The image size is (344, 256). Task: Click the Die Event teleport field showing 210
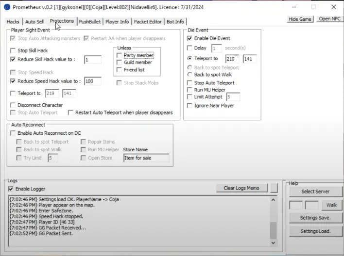click(232, 59)
